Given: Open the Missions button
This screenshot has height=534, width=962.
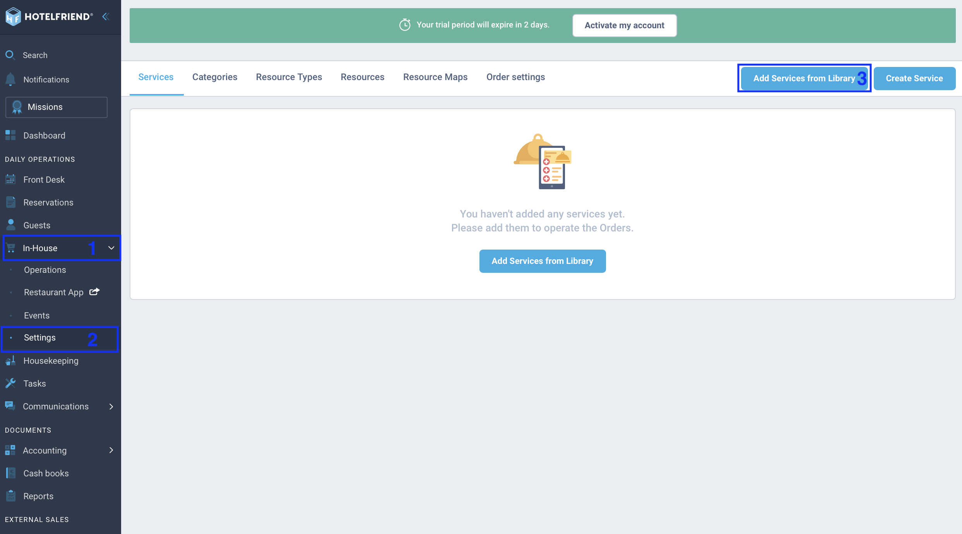Looking at the screenshot, I should tap(56, 107).
